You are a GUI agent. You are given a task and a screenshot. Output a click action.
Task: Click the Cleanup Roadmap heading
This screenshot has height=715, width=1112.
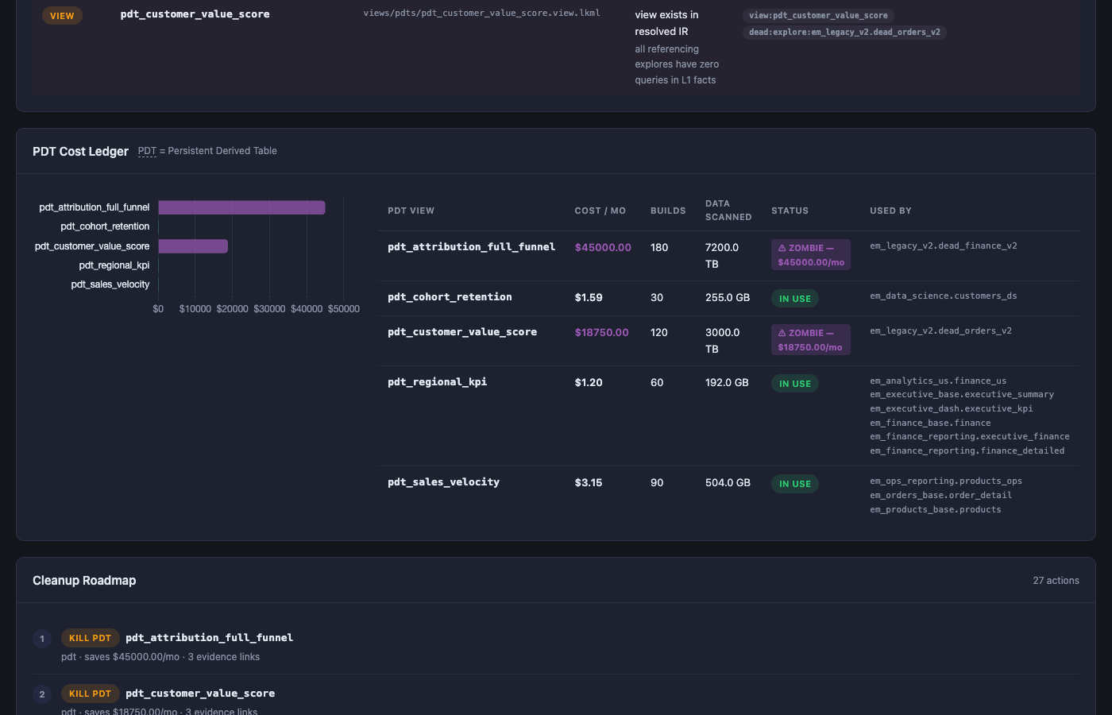click(x=84, y=581)
